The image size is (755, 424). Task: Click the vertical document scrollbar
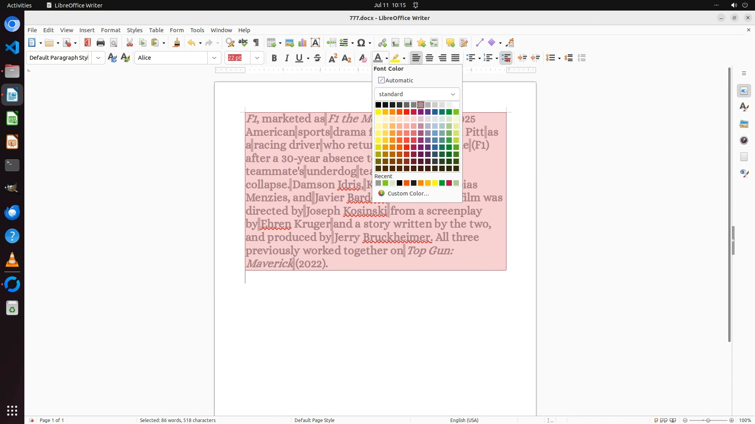(x=729, y=204)
